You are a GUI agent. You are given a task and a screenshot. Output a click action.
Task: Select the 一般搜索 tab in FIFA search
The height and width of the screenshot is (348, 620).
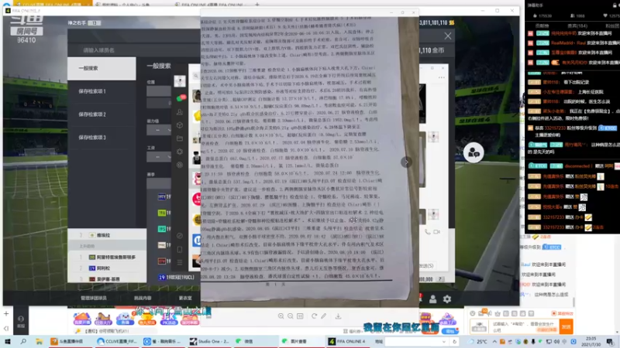(x=102, y=68)
